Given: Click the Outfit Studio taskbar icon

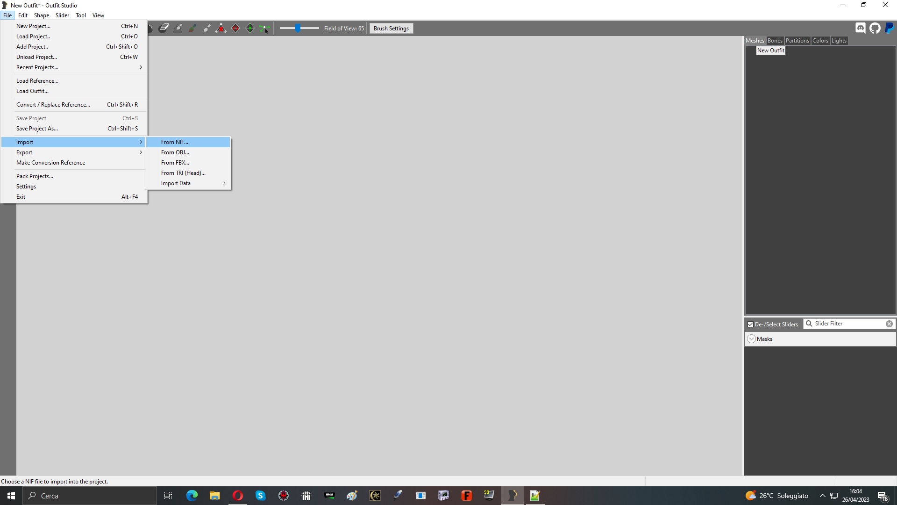Looking at the screenshot, I should coord(512,496).
